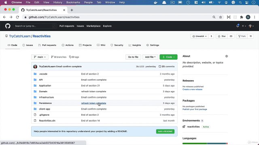The width and height of the screenshot is (259, 145).
Task: Open the plus create-new dropdown
Action: pos(244,26)
